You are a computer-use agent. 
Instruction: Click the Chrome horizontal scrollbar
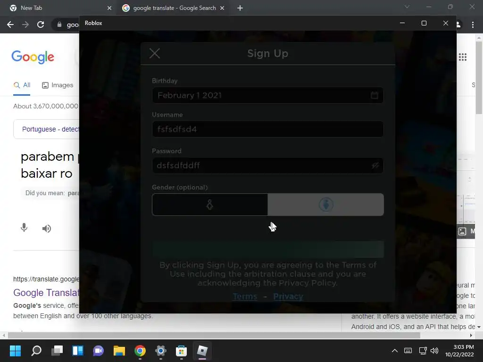point(214,335)
